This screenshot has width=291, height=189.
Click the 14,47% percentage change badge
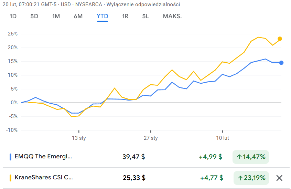251,157
